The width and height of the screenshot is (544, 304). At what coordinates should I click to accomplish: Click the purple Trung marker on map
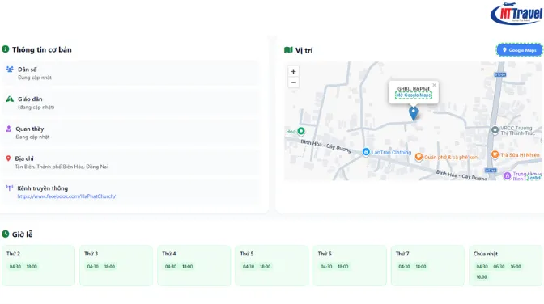(508, 175)
